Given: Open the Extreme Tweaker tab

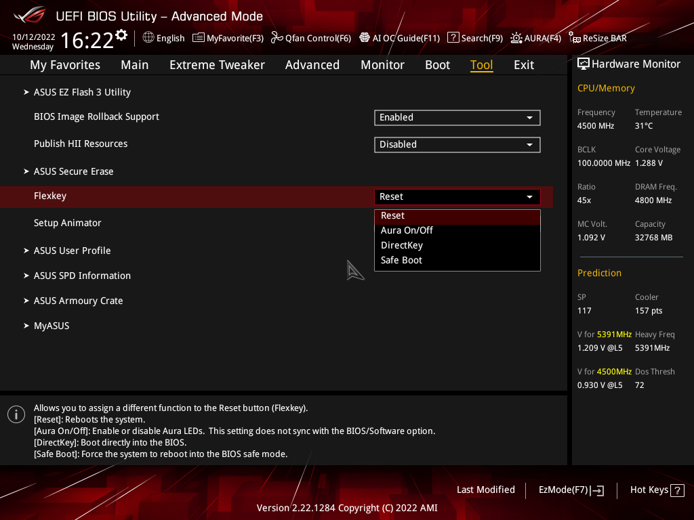Looking at the screenshot, I should [217, 65].
